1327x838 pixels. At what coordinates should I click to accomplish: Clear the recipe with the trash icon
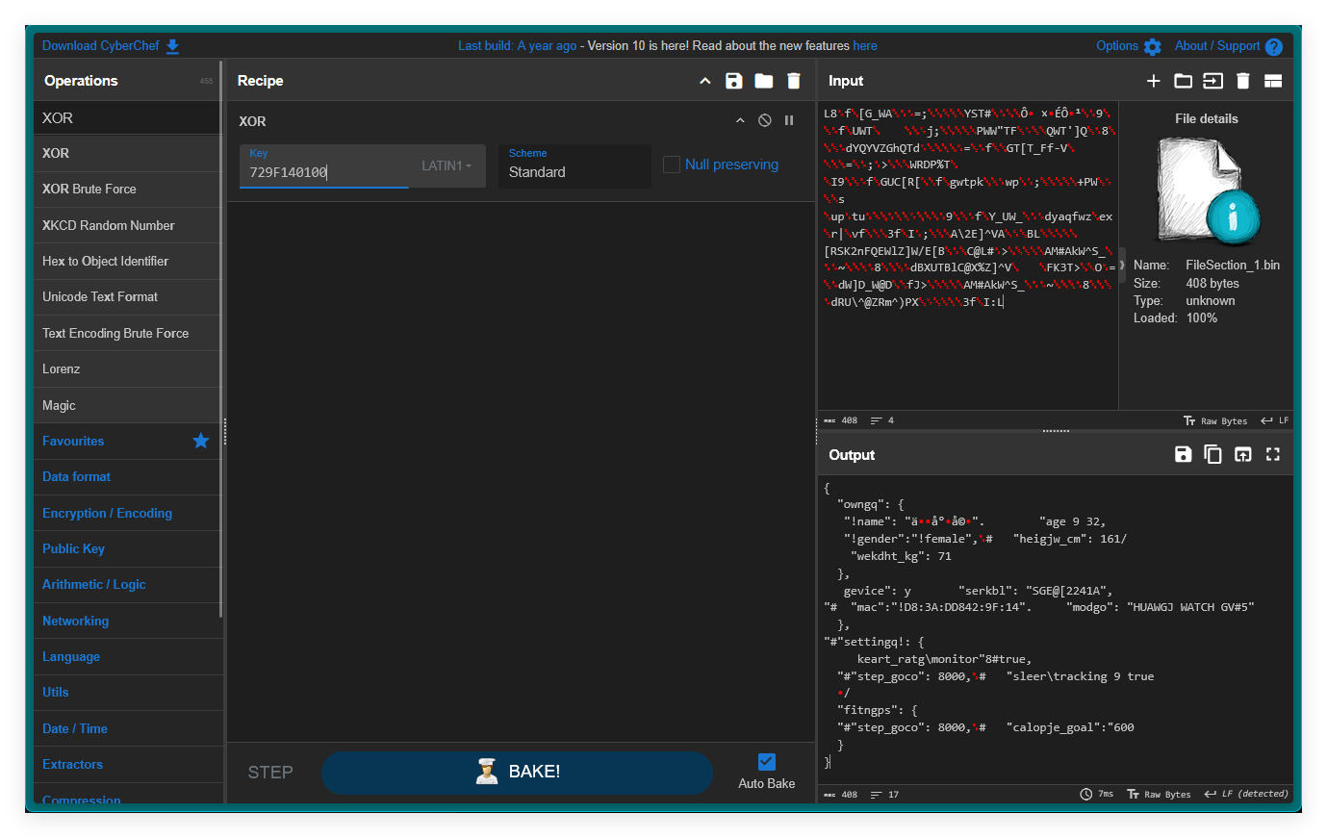click(793, 81)
